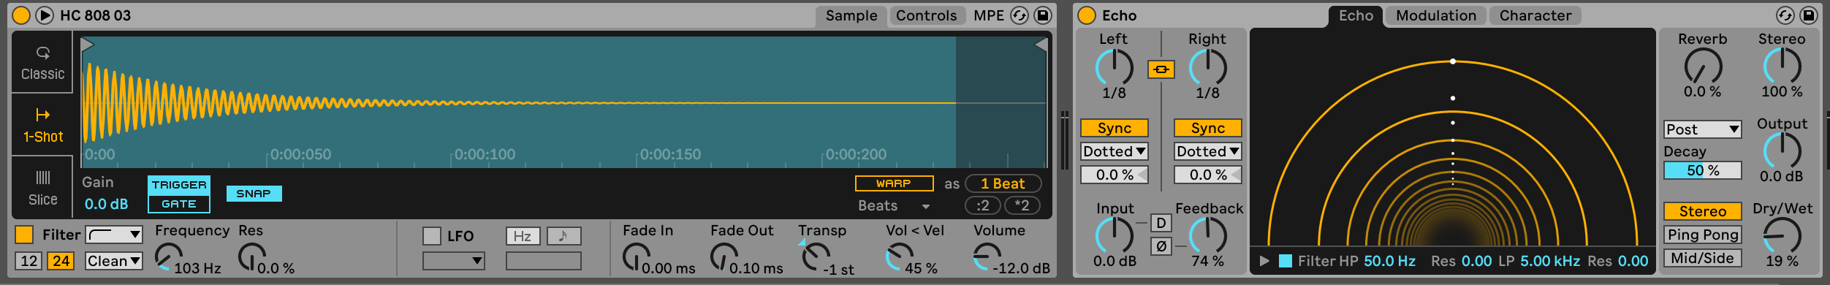Click the Echo Input knob
Screen dimensions: 1830x285
[x=1114, y=236]
